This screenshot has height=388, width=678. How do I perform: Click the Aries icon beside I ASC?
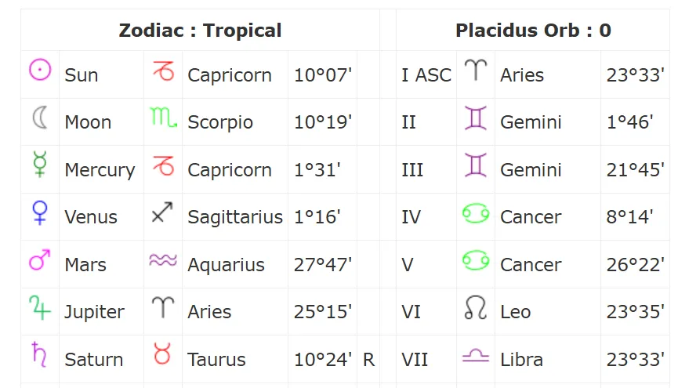pos(476,71)
